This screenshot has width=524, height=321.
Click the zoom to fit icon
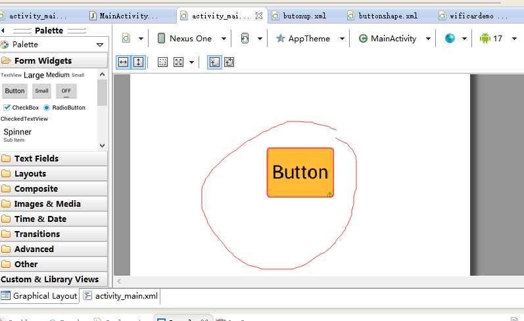(178, 62)
